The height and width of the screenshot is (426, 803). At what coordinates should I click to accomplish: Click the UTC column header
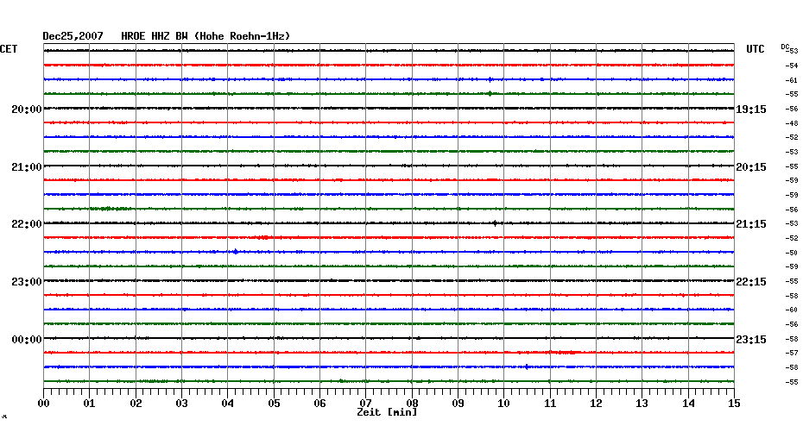(756, 49)
